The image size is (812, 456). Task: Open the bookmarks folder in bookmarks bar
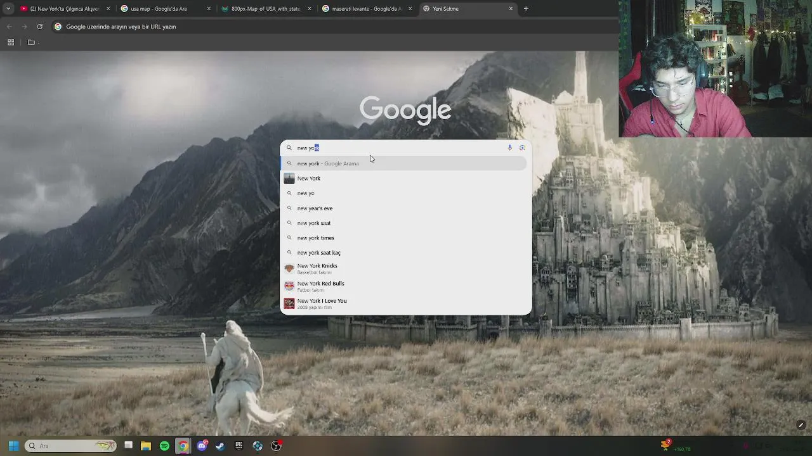tap(31, 42)
